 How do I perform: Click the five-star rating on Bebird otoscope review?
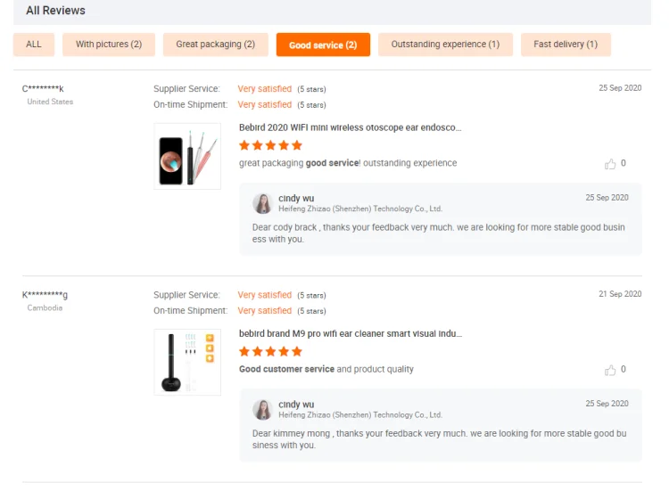[x=270, y=145]
